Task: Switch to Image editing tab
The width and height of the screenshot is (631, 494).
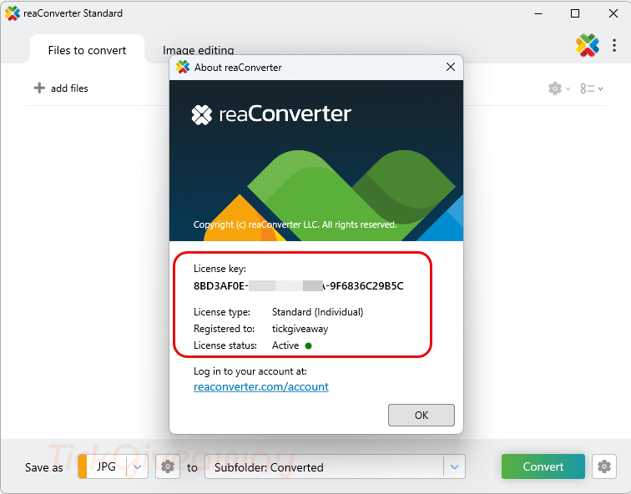Action: pyautogui.click(x=198, y=50)
